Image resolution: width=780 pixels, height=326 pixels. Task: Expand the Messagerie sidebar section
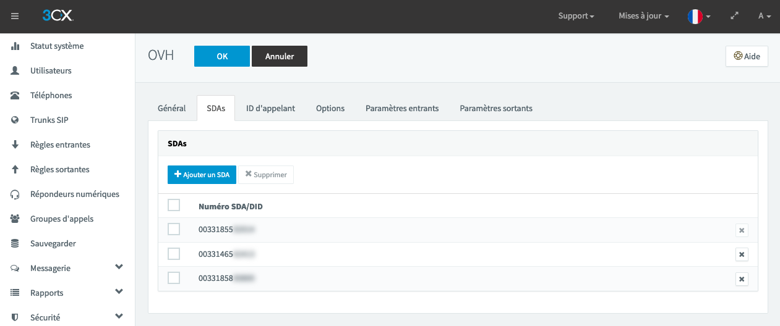(119, 267)
